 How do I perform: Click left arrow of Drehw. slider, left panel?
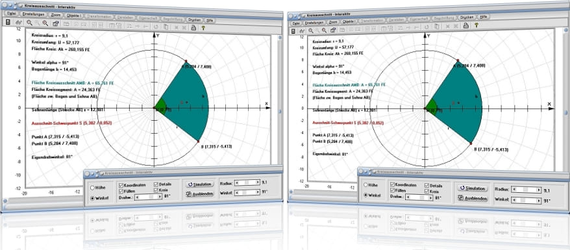pyautogui.click(x=138, y=197)
